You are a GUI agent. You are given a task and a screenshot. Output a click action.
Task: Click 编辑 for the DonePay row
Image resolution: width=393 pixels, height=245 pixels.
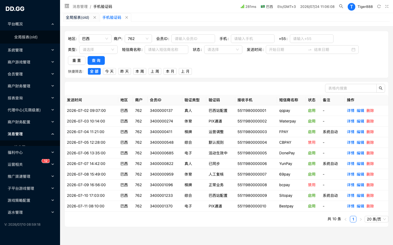click(361, 153)
